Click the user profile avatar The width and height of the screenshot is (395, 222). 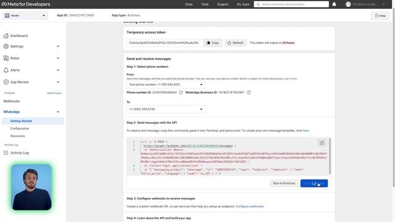click(348, 4)
